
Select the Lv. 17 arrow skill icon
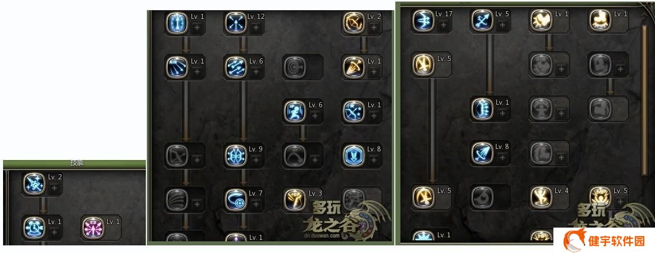click(x=423, y=20)
